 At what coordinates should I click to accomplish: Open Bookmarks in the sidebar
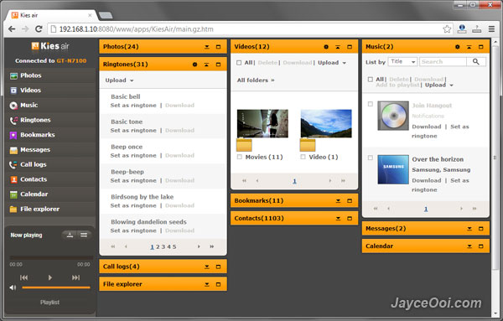tap(37, 135)
